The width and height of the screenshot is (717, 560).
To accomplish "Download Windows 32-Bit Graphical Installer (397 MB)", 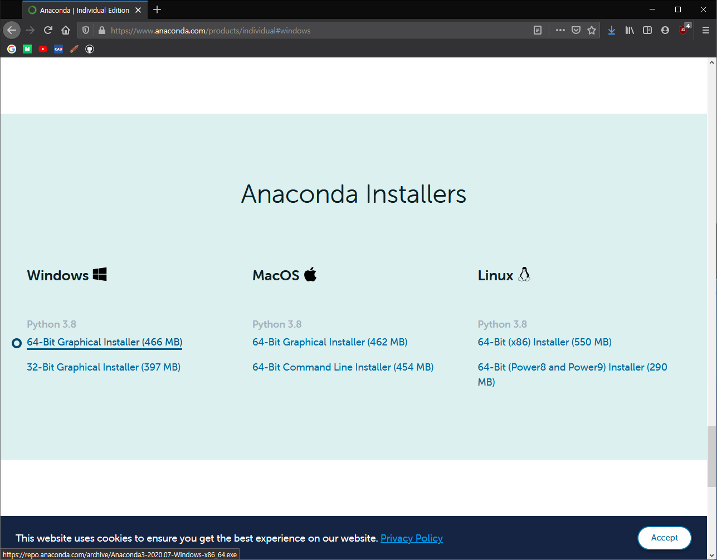I will tap(104, 367).
